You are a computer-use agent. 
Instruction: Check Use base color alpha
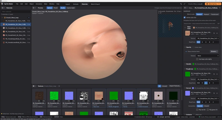[x=197, y=59]
